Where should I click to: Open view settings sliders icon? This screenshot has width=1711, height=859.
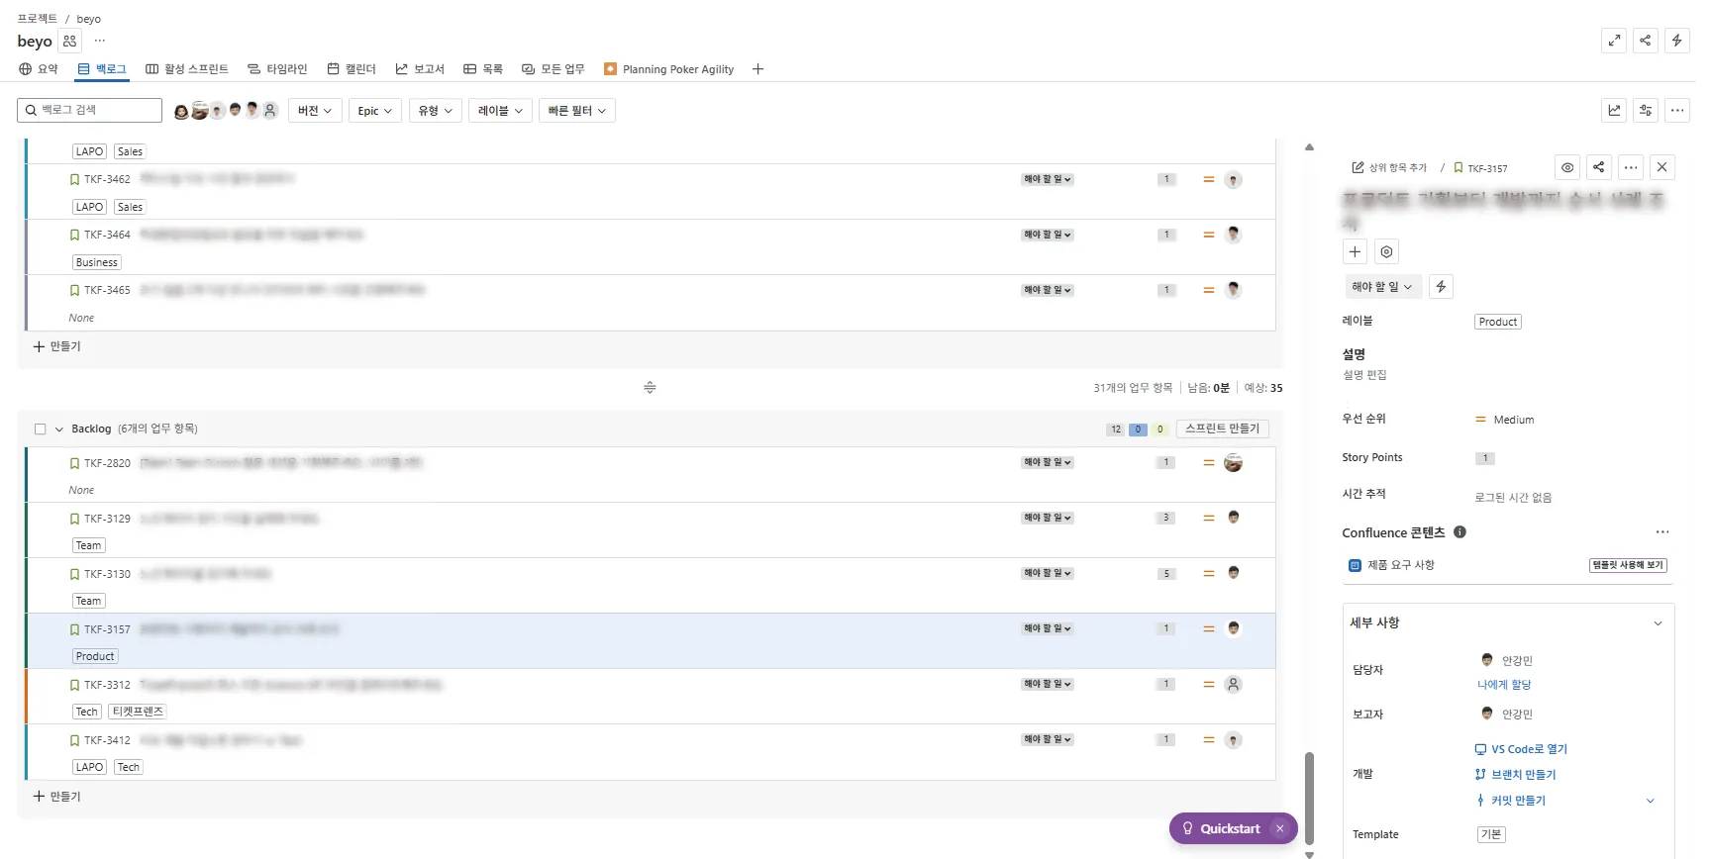point(1646,110)
